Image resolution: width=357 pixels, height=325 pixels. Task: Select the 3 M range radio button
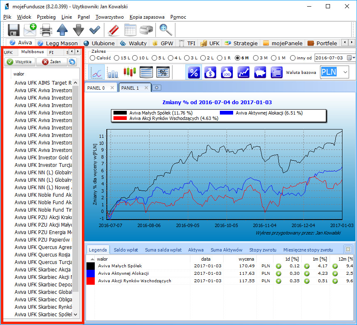pos(256,58)
